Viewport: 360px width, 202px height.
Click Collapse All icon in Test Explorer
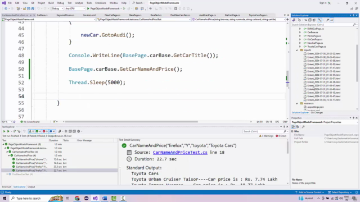(x=74, y=131)
